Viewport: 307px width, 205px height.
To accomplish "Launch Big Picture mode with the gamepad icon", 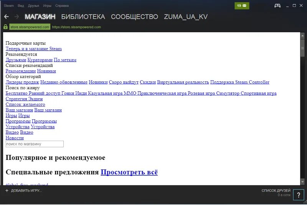I will click(277, 6).
